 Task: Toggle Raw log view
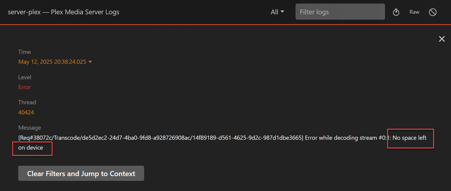(414, 12)
